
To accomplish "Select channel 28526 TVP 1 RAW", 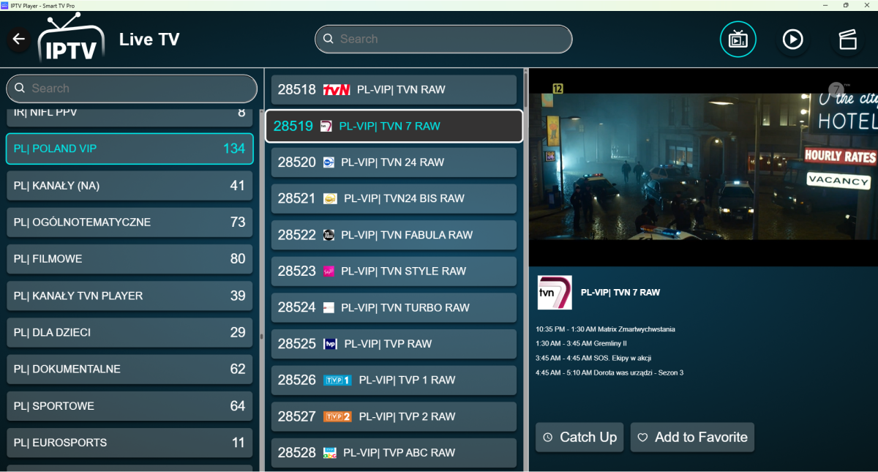I will (394, 381).
